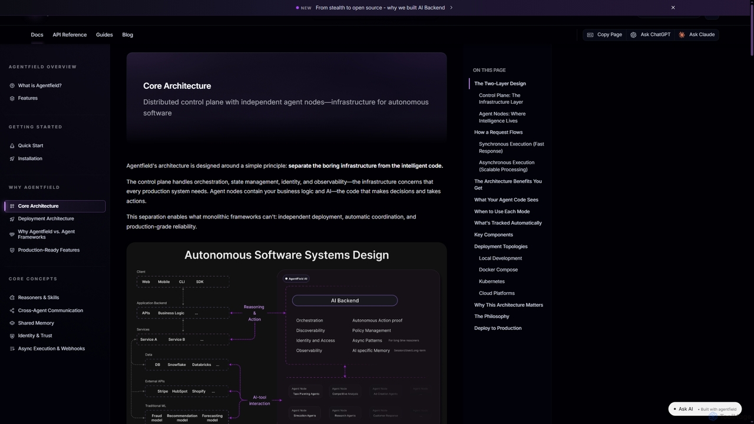The width and height of the screenshot is (754, 424).
Task: Click the chevron after the banner announcement
Action: (451, 8)
